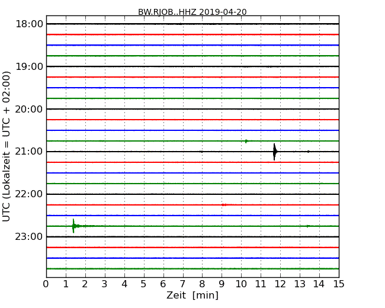The height and width of the screenshot is (308, 385).
Task: Click the 20:00 time label
Action: [x=29, y=109]
